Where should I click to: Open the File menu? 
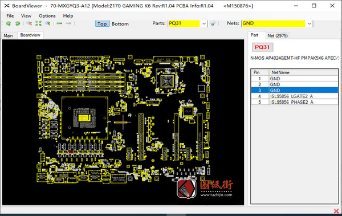point(10,16)
